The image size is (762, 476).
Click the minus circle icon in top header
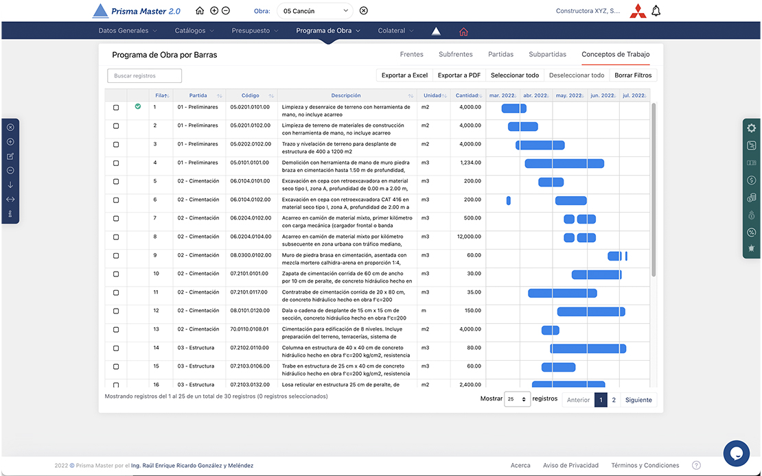[226, 11]
